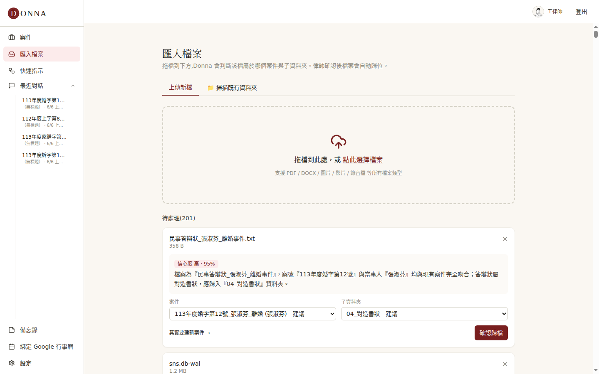The image size is (599, 374).
Task: Open conversation 113年度訴字第1…
Action: point(43,158)
